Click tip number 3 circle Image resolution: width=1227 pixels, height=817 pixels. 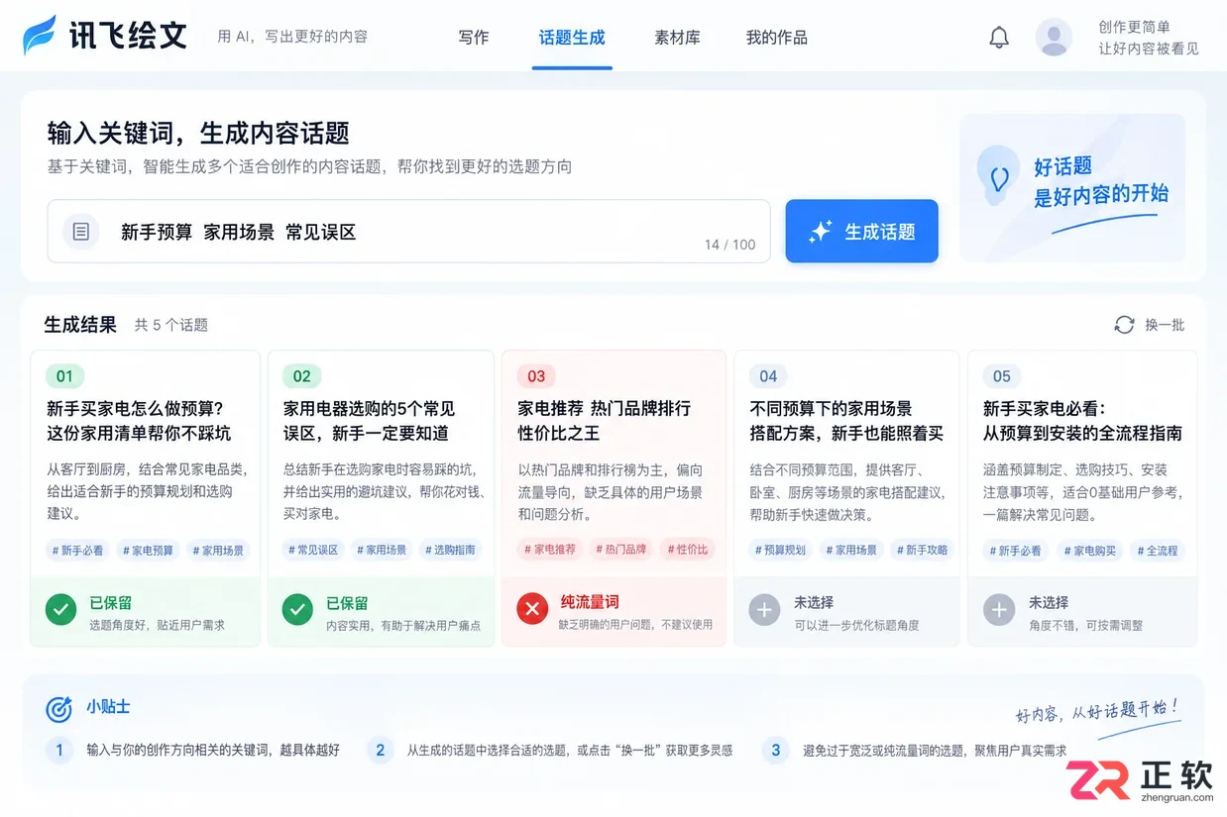776,750
